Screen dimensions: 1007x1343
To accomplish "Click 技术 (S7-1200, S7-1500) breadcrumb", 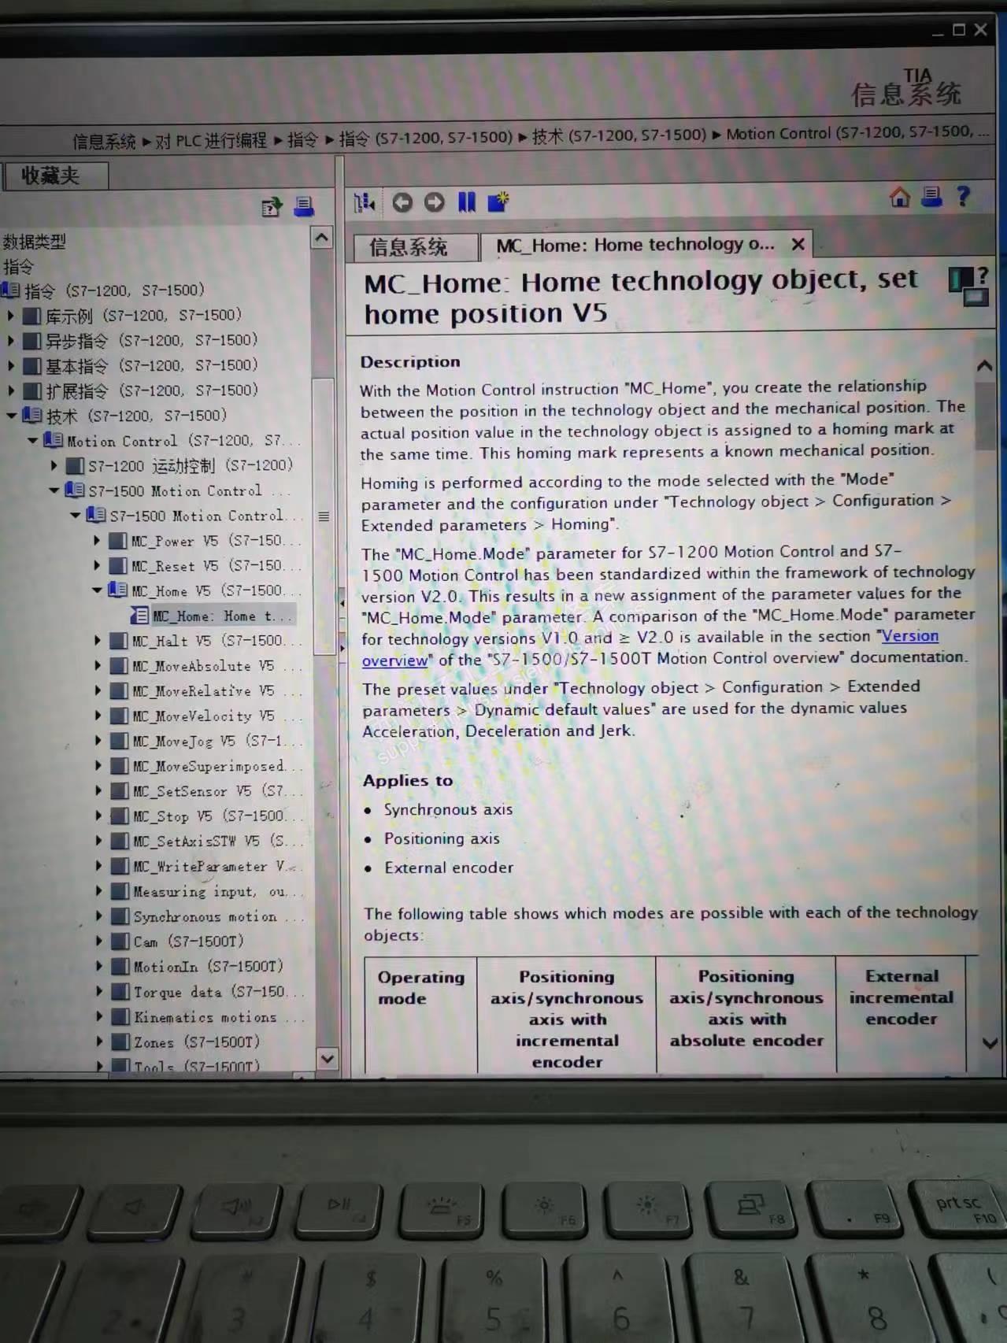I will [x=620, y=135].
